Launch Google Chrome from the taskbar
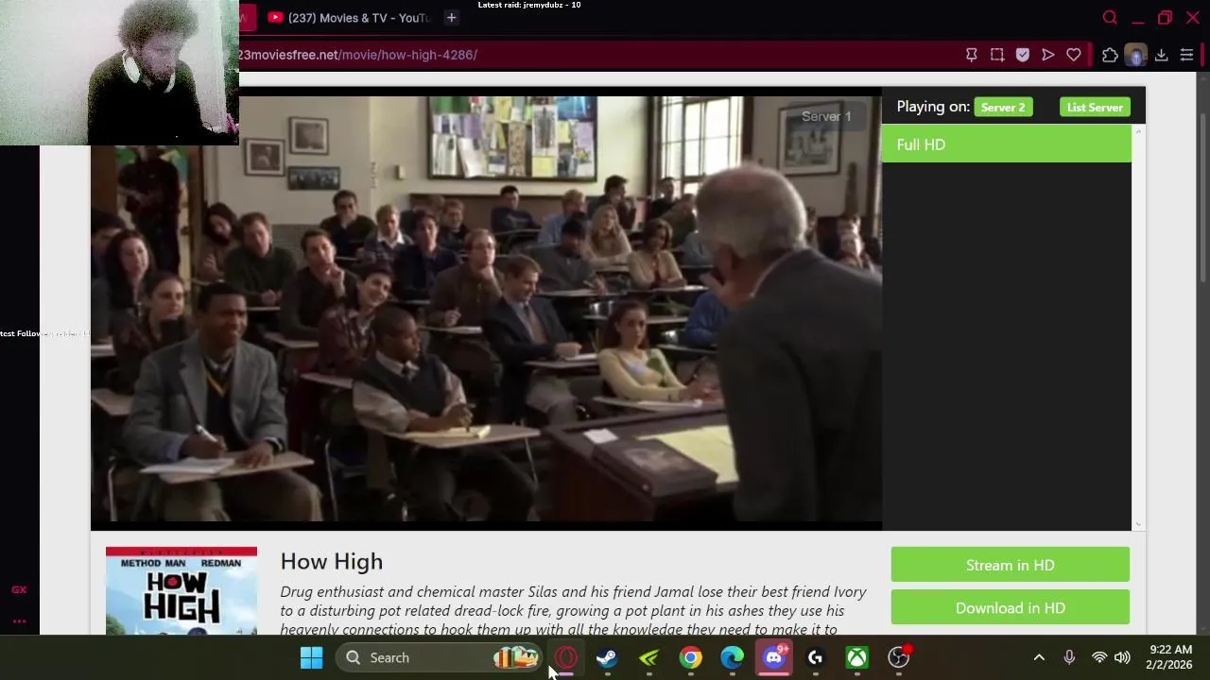Screen dimensions: 1210x680 point(690,657)
